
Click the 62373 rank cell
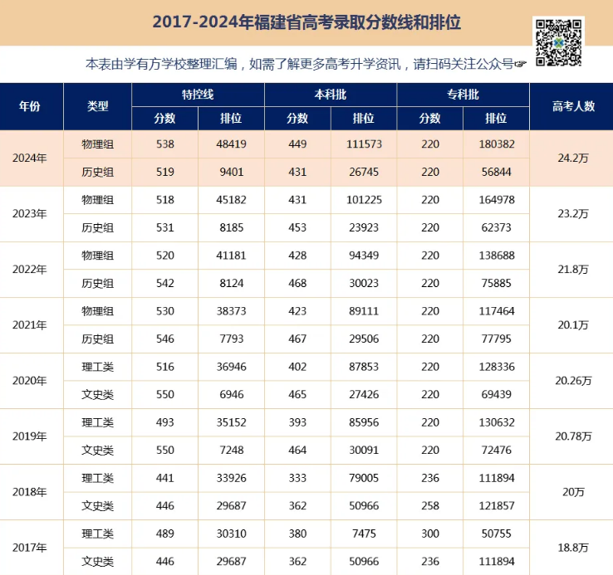tap(497, 227)
